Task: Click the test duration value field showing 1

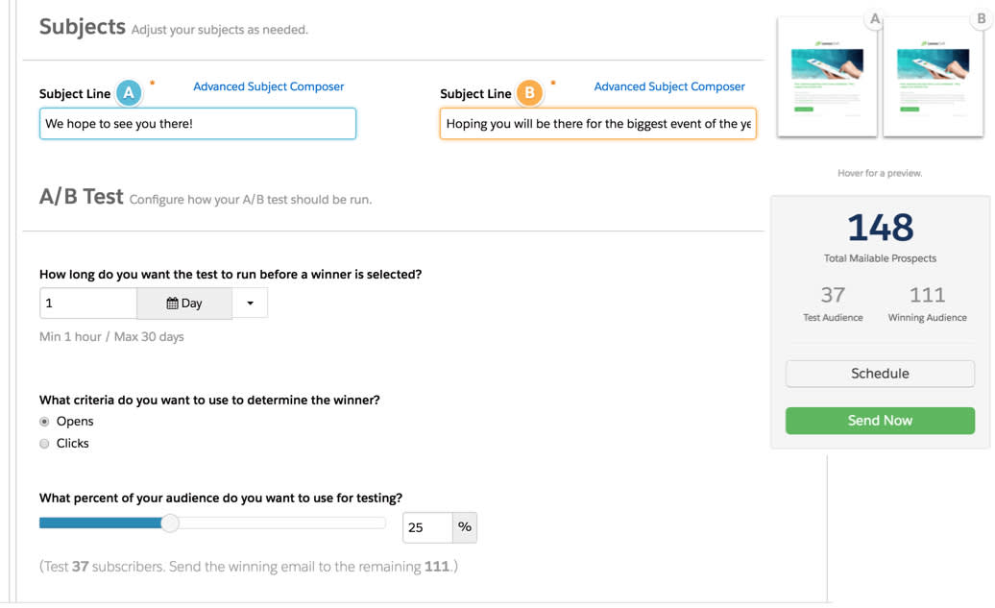Action: click(x=87, y=303)
